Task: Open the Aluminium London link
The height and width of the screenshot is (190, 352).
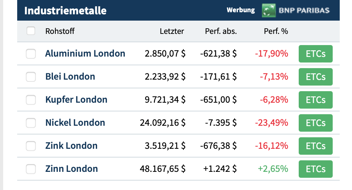Action: [85, 54]
